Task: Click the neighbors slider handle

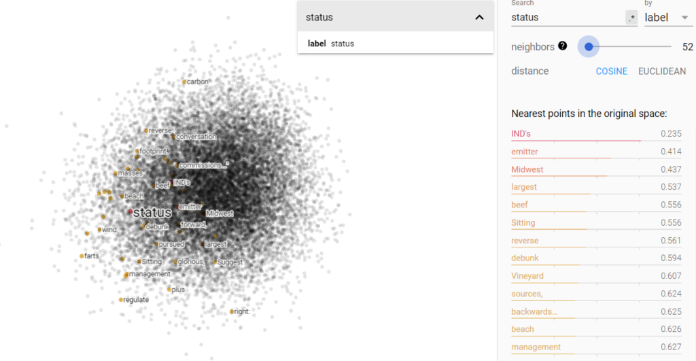Action: point(589,47)
